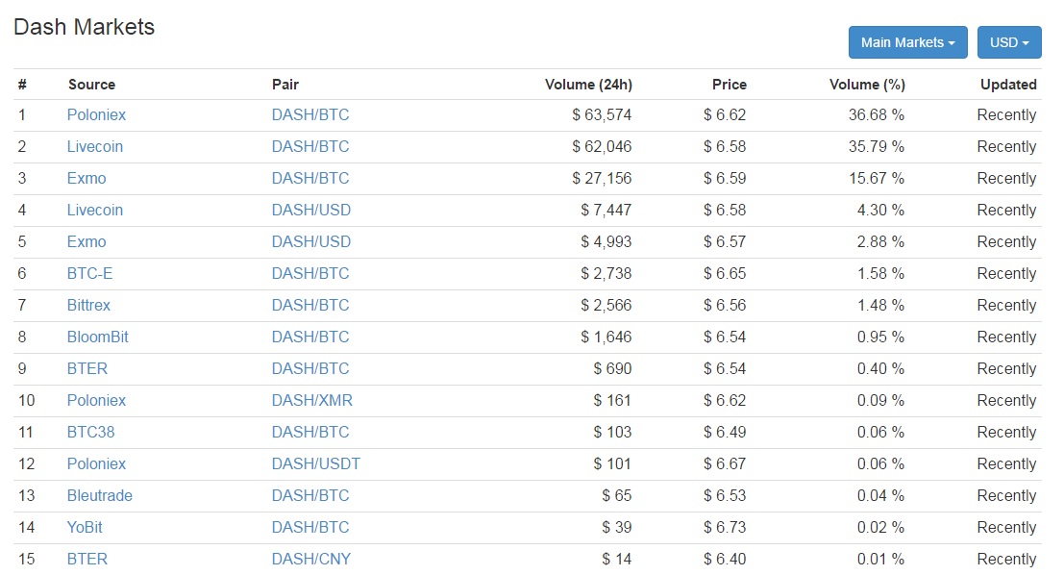Select the $ 6.73 price cell
This screenshot has height=575, width=1064.
pos(725,528)
